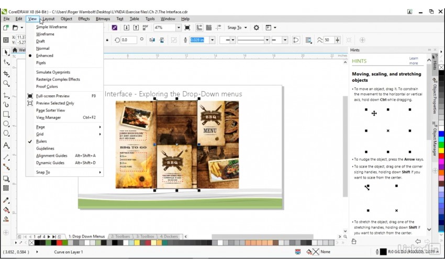
Task: Pick the Color Eyedropper tool
Action: tap(6, 201)
